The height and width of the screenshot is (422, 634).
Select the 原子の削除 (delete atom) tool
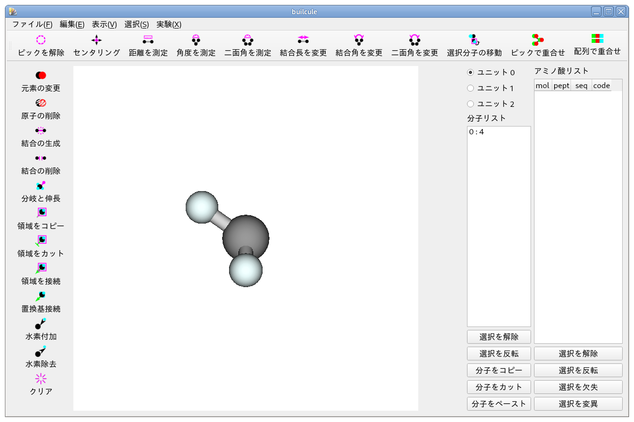pos(39,110)
